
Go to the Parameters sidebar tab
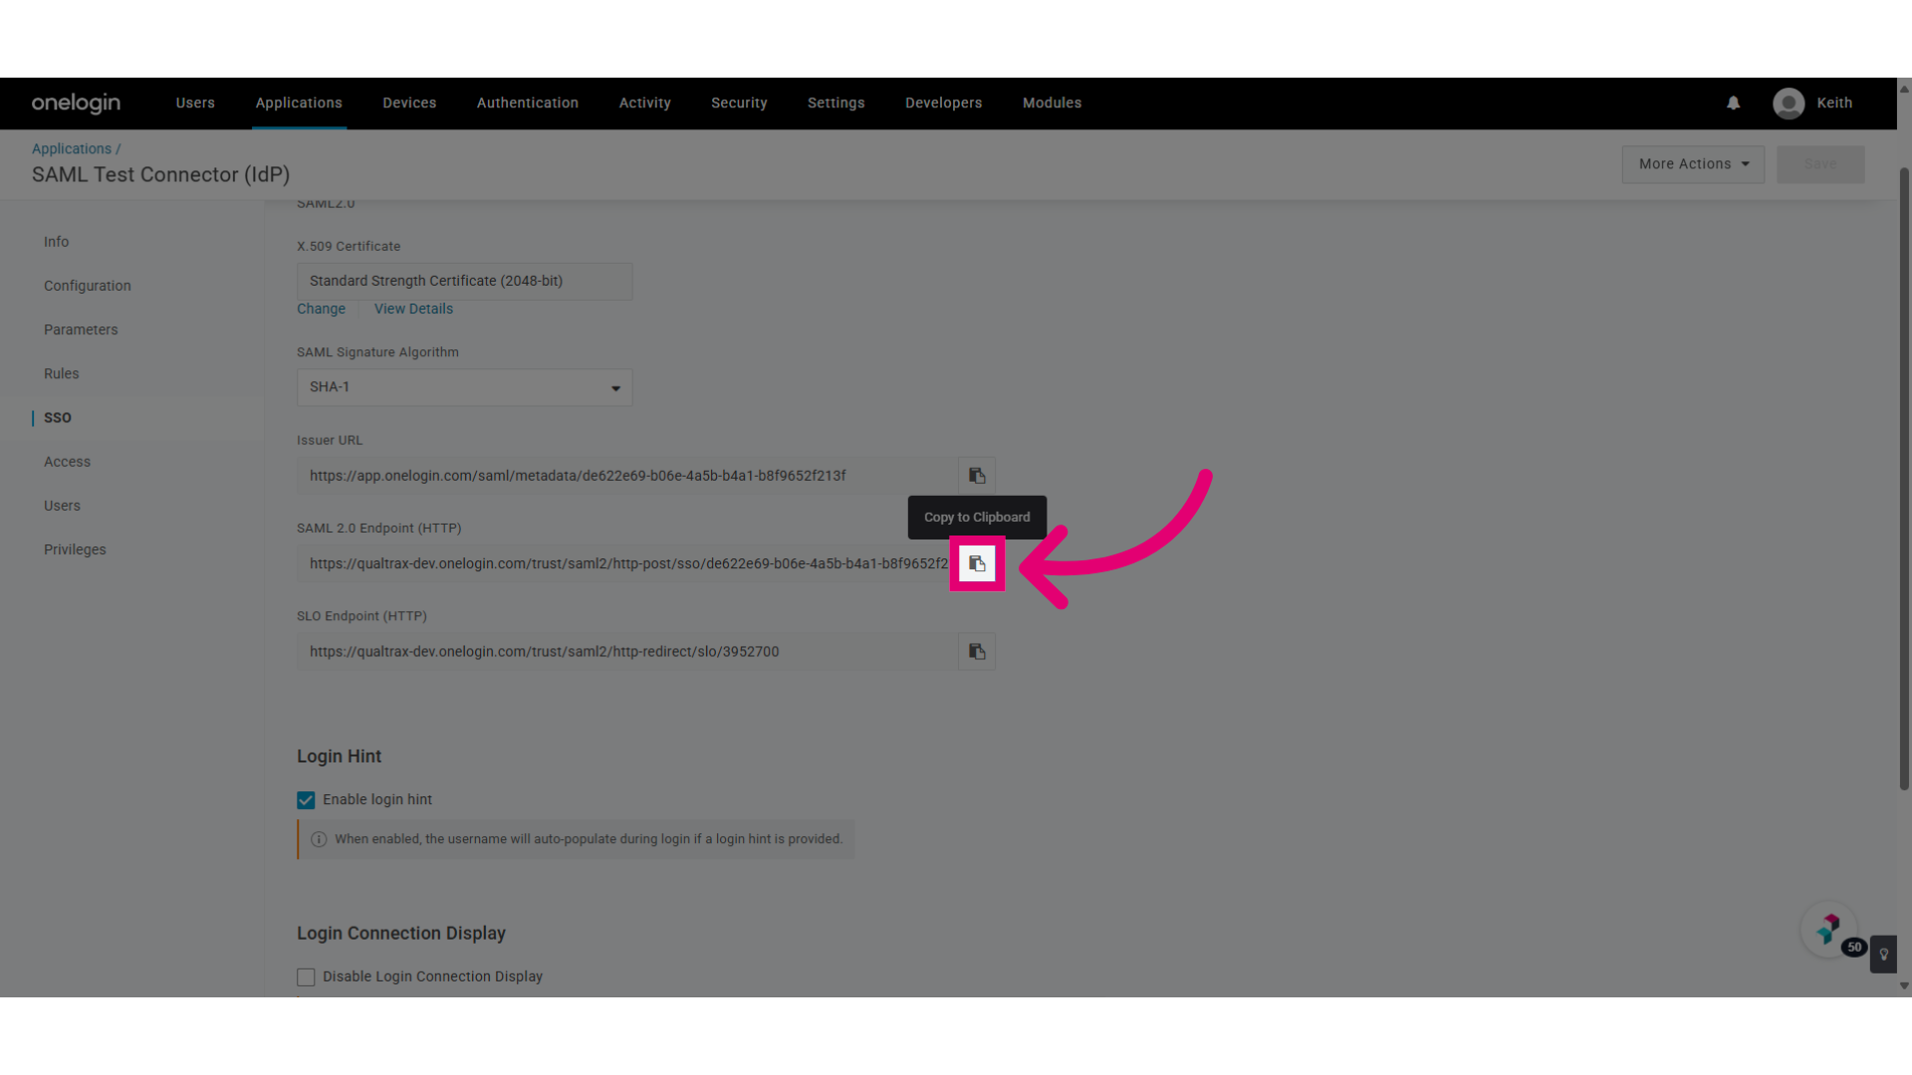(81, 329)
